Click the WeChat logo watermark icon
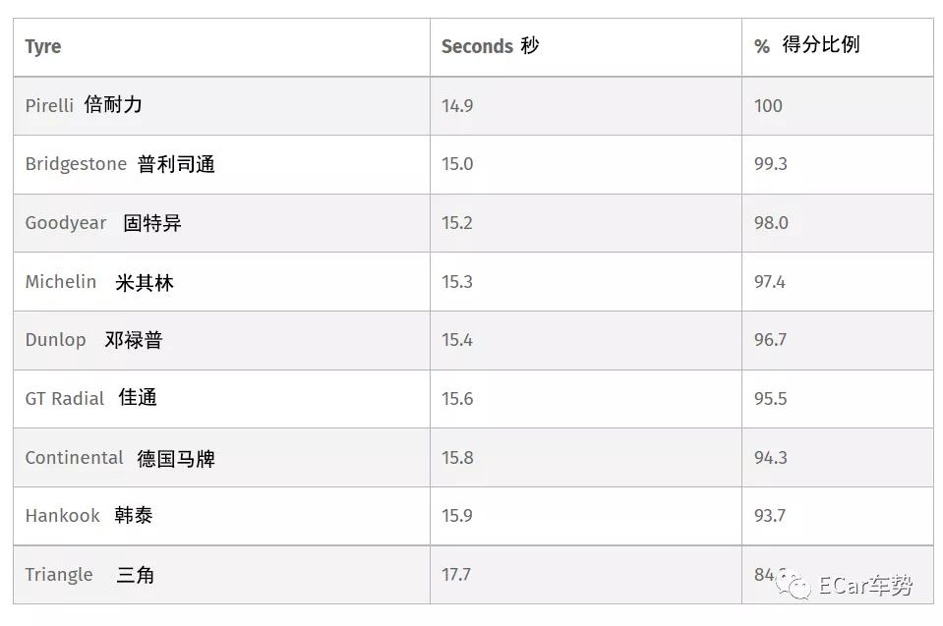 [795, 586]
